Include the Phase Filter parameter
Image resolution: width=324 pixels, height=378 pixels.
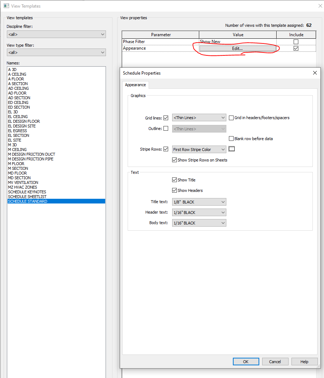(296, 41)
